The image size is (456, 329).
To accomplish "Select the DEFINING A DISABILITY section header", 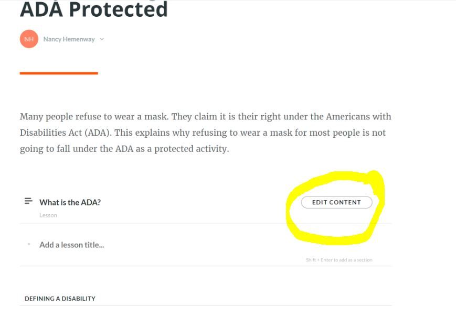I will [60, 299].
